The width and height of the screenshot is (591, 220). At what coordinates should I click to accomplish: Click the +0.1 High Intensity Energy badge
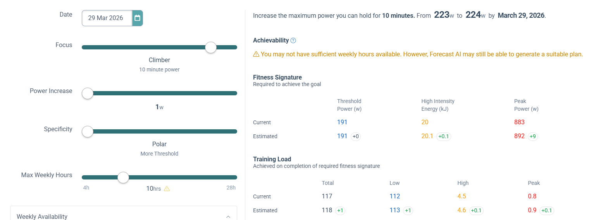(x=443, y=136)
